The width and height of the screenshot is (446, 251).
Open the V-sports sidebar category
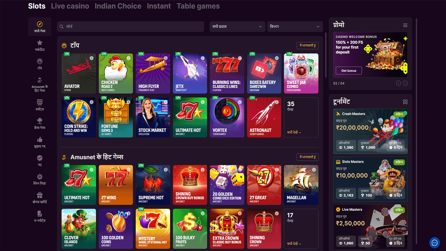pos(40,216)
